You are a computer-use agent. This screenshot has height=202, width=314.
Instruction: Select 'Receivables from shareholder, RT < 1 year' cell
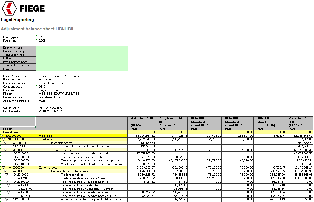click(x=82, y=189)
